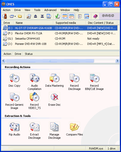Open the Advanced menu
The height and width of the screenshot is (152, 121).
tap(50, 10)
